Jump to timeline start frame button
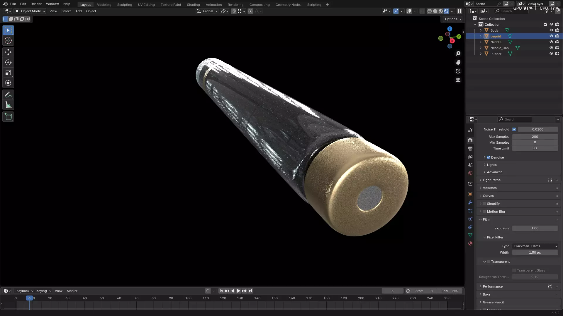Screen dimensions: 563x316 point(221,291)
